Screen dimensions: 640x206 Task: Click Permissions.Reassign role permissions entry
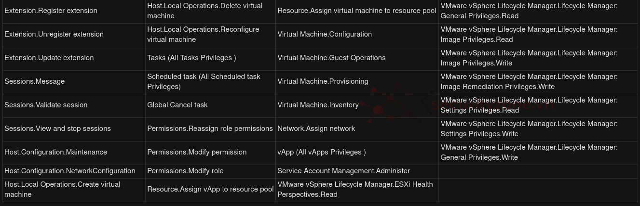point(210,129)
